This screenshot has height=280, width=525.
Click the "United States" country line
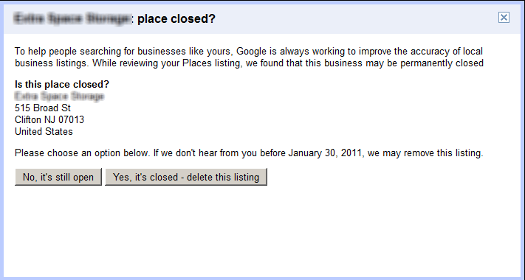[44, 131]
